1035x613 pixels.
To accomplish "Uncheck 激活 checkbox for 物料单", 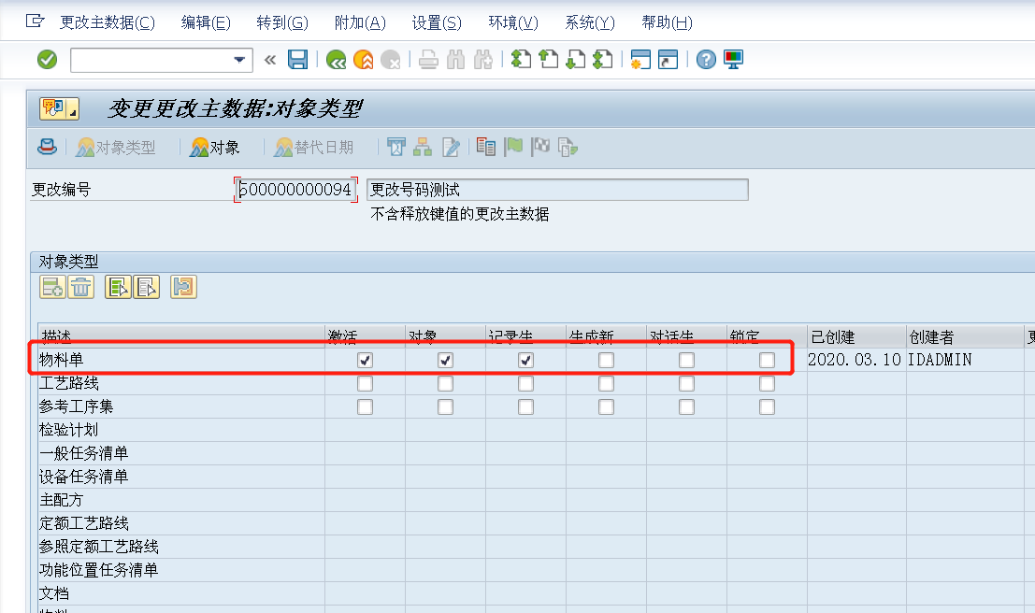I will pyautogui.click(x=365, y=361).
